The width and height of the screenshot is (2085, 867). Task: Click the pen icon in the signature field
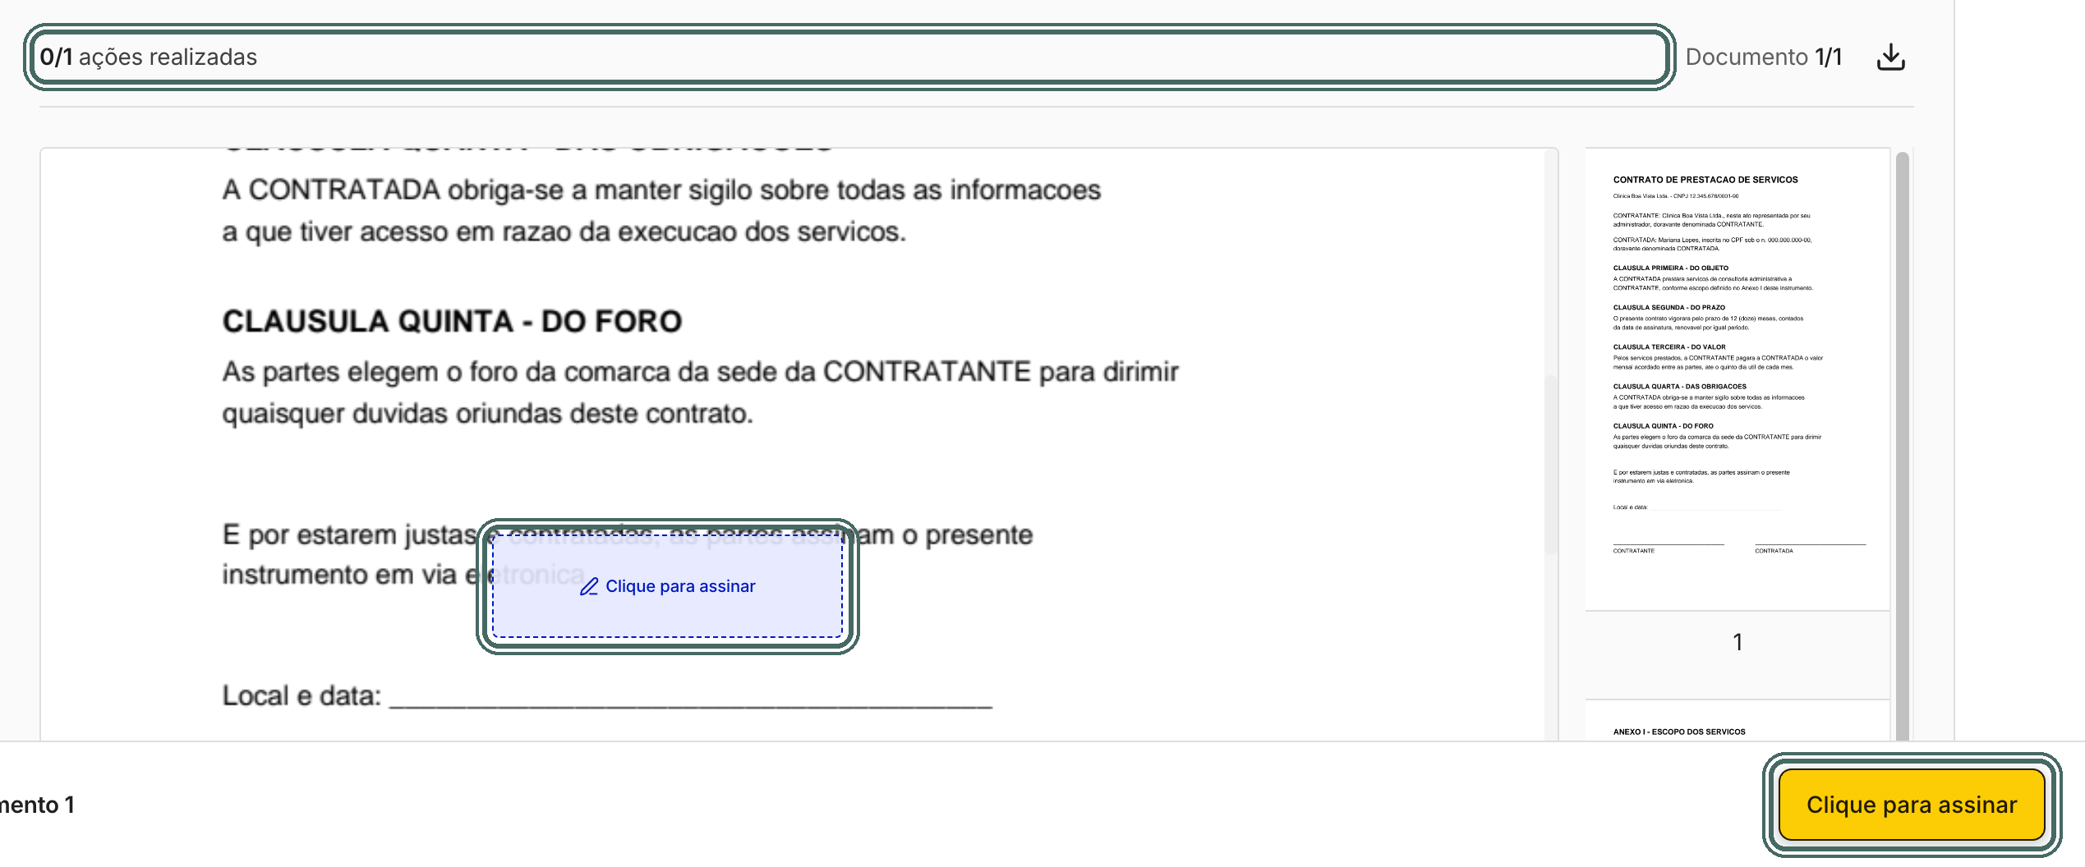click(589, 586)
